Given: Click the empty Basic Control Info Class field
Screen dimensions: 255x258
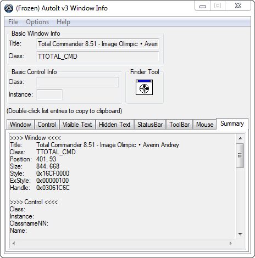Looking at the screenshot, I should pos(77,82).
